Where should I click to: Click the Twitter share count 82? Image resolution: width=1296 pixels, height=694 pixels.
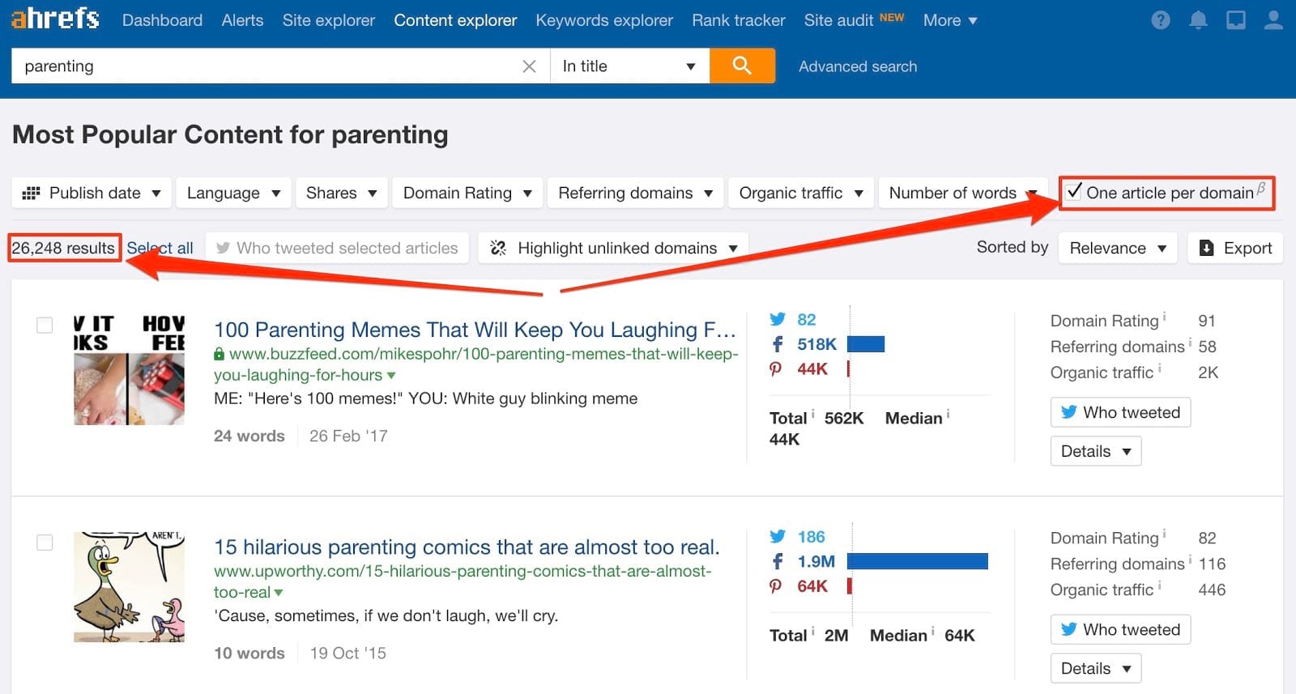[806, 319]
